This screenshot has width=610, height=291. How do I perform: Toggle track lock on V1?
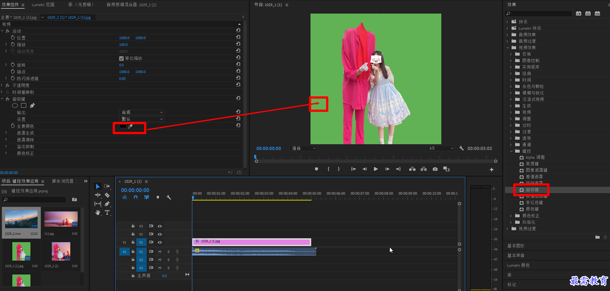tap(133, 242)
